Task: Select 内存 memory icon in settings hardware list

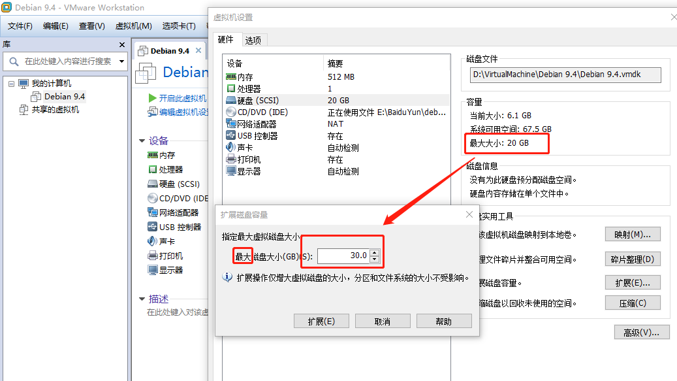Action: [231, 76]
